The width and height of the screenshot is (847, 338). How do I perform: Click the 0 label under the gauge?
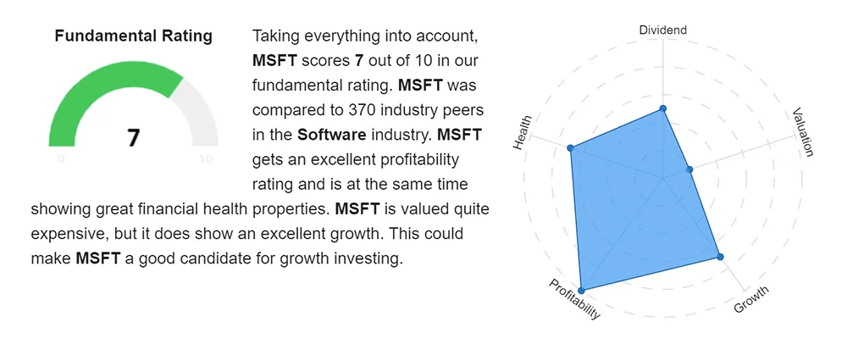coord(61,159)
